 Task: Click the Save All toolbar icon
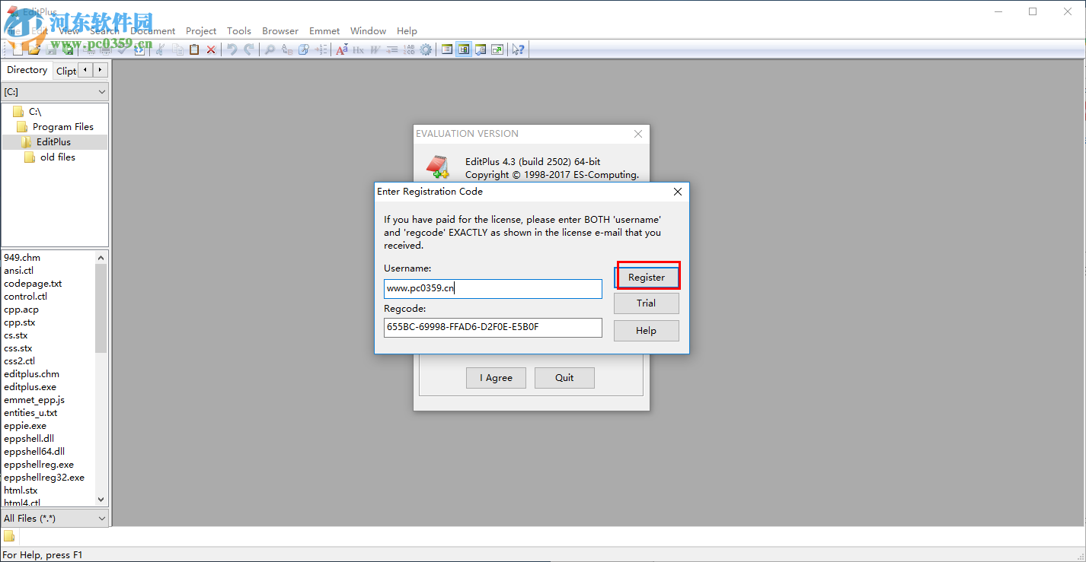68,49
